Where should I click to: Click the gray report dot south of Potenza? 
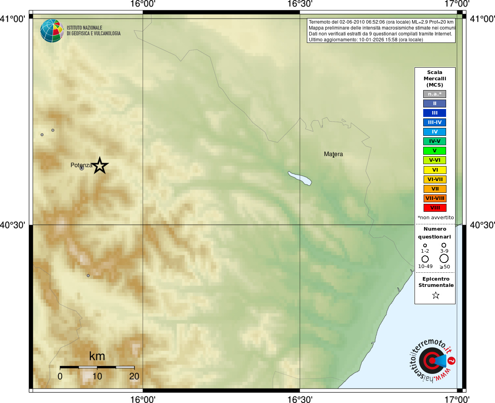(x=88, y=275)
